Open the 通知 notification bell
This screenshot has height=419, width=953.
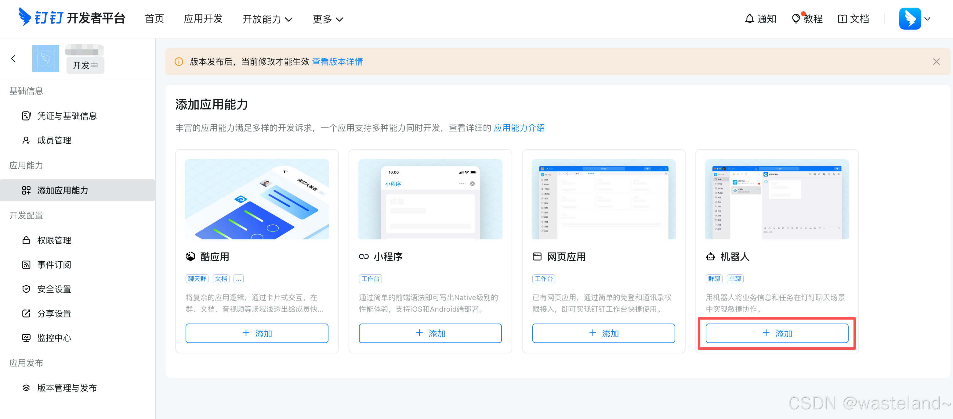(760, 19)
